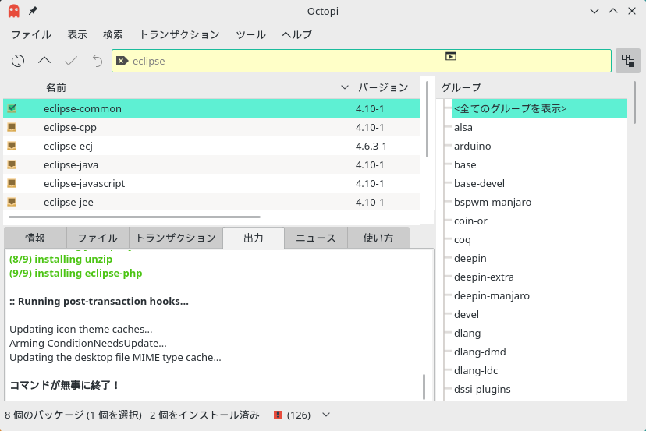
Task: Select the dlang group
Action: (467, 333)
